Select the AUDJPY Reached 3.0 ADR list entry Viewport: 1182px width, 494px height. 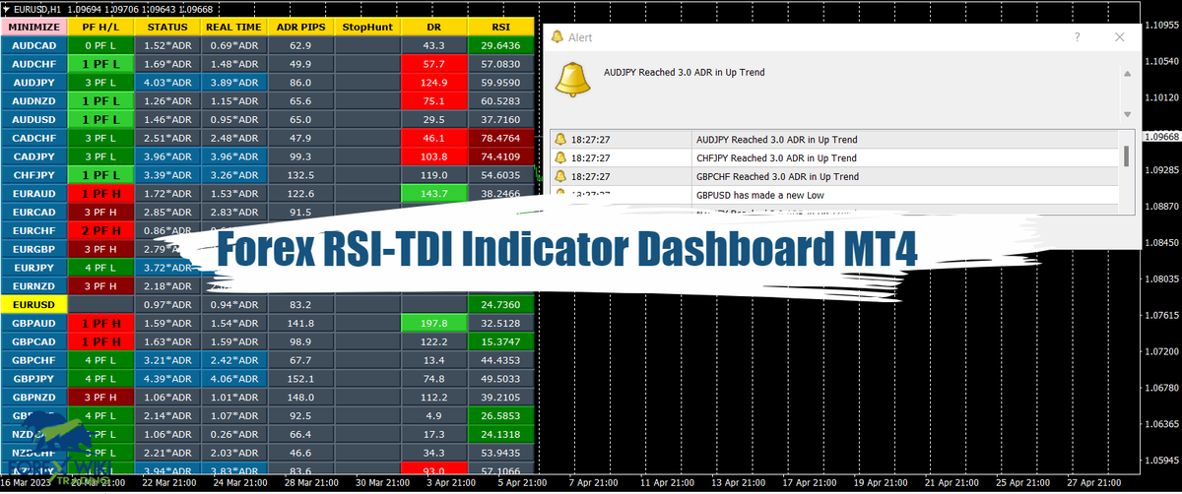tap(834, 140)
